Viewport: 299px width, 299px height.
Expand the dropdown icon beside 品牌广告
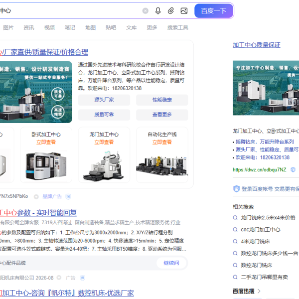(36, 197)
